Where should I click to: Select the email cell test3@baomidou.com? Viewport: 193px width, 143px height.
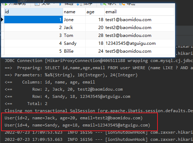tap(139, 35)
